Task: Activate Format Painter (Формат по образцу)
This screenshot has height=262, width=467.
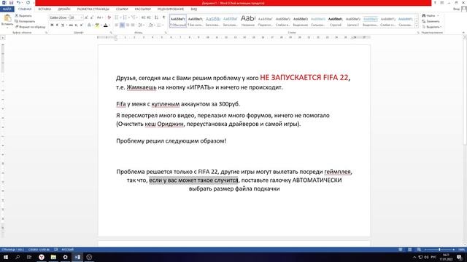Action: (x=30, y=27)
